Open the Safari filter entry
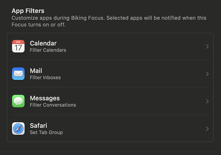 110,128
